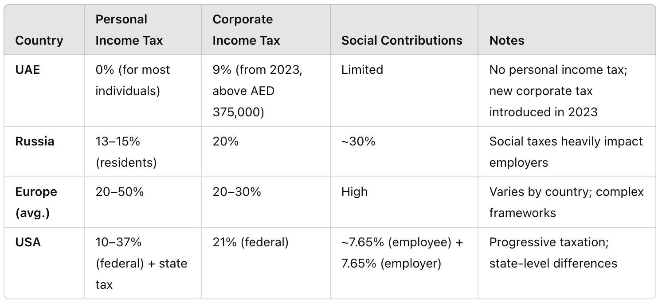Click the '21% (federal)' corporate tax cell

coord(251,242)
